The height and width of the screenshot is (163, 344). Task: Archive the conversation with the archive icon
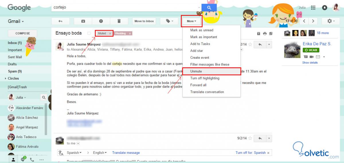(83, 21)
